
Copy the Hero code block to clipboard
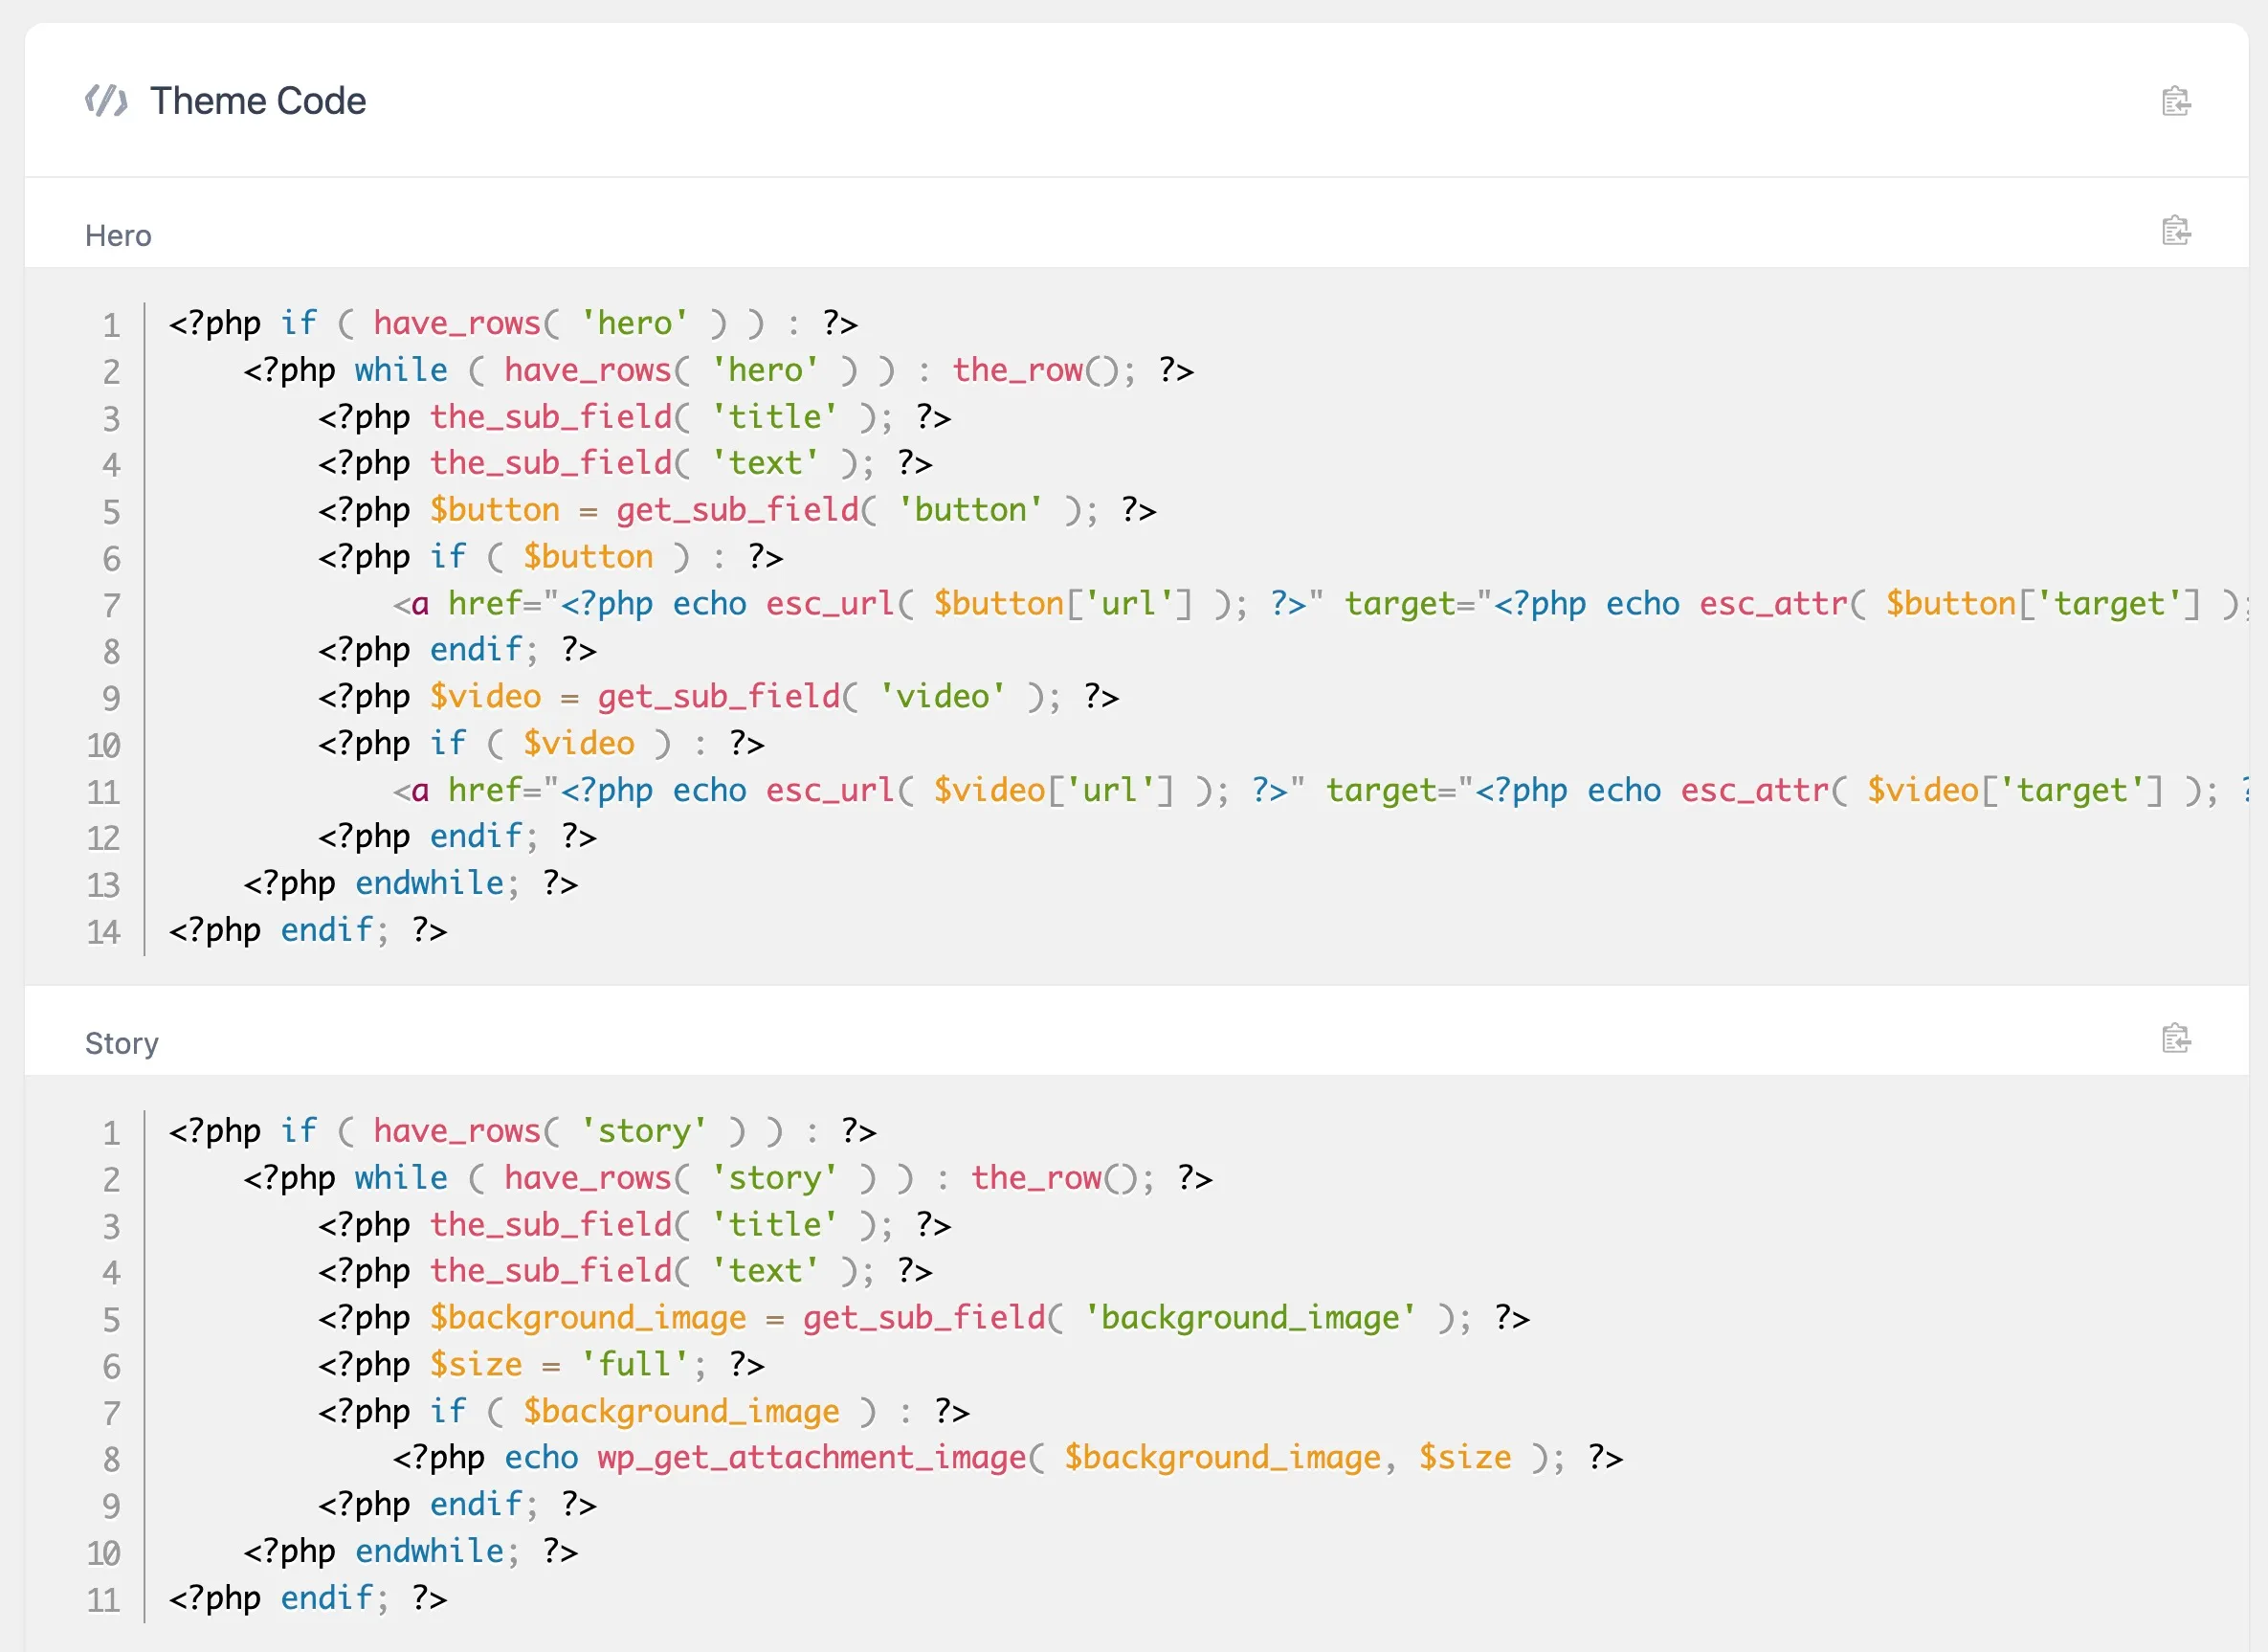click(x=2176, y=231)
